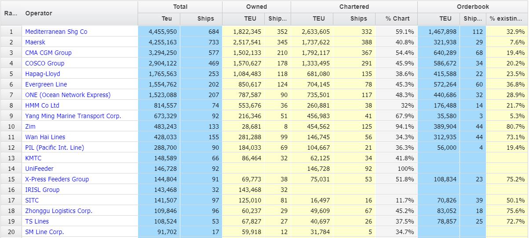
Task: Sort by Orderbook % existing column header
Action: click(x=507, y=18)
